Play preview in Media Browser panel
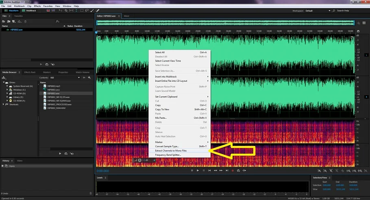The height and width of the screenshot is (200, 370). (x=60, y=154)
